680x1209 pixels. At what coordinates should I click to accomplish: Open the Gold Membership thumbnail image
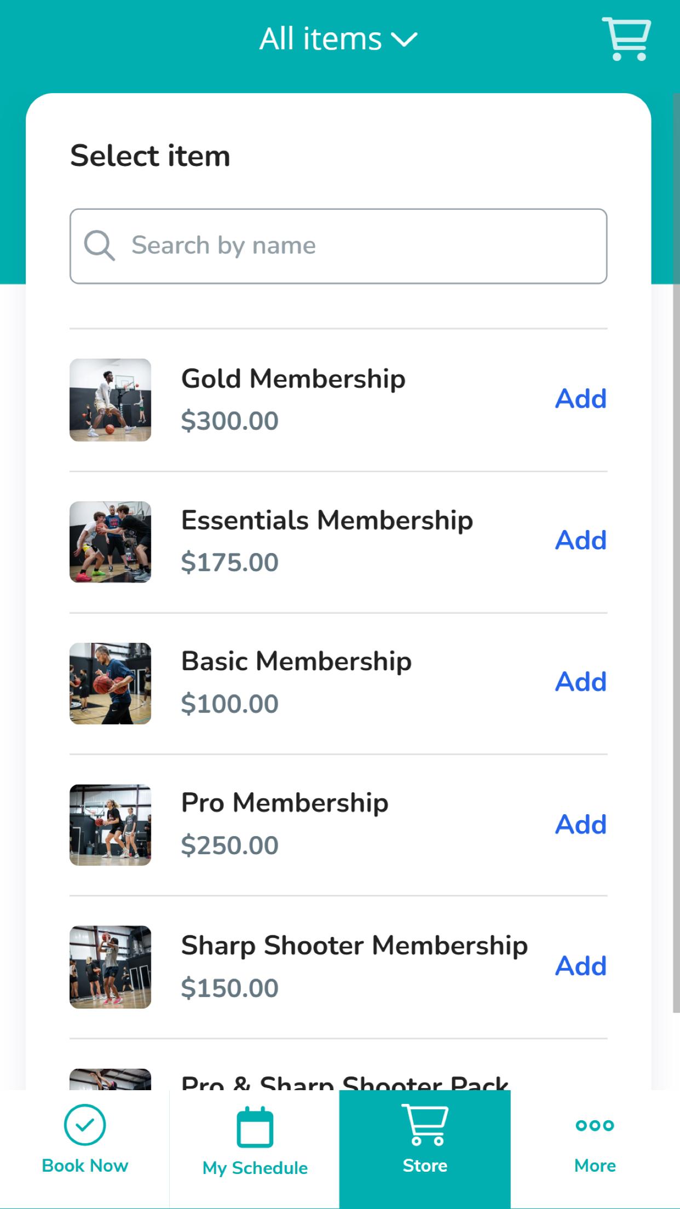(x=110, y=400)
